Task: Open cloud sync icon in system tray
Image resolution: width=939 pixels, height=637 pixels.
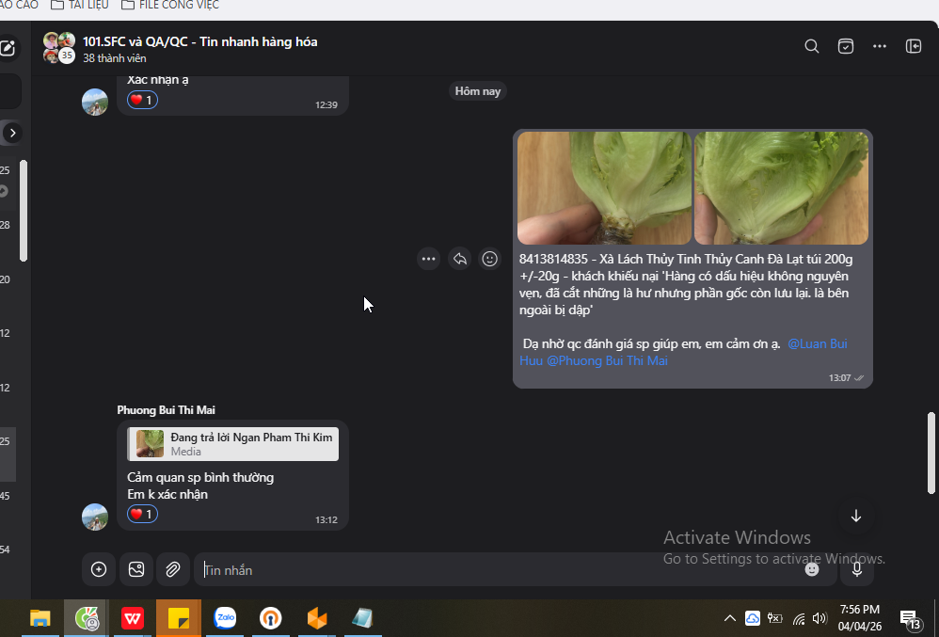Action: tap(752, 618)
